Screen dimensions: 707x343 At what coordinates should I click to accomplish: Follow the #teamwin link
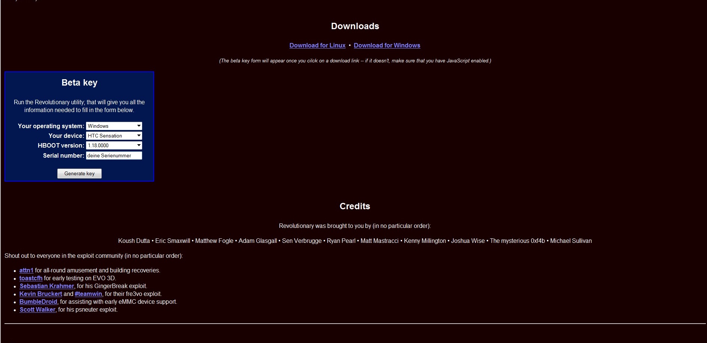click(x=88, y=294)
